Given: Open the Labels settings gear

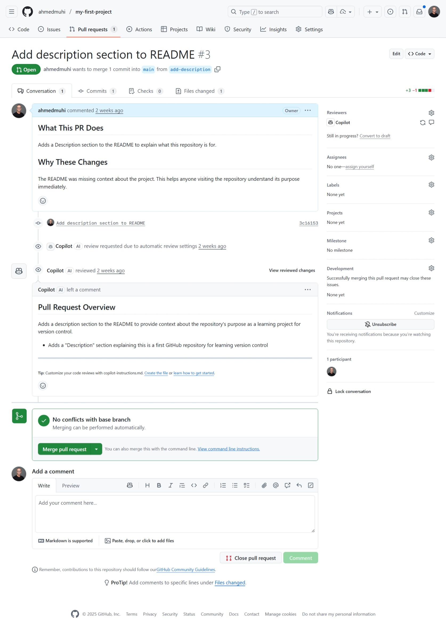Looking at the screenshot, I should click(x=431, y=185).
